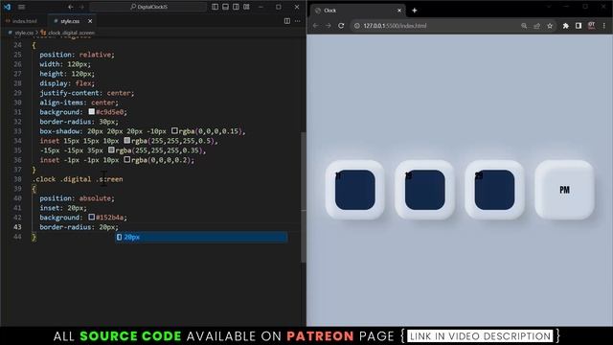Click line number 38 in the gutter
Screen dimensions: 613x345
tap(17, 179)
